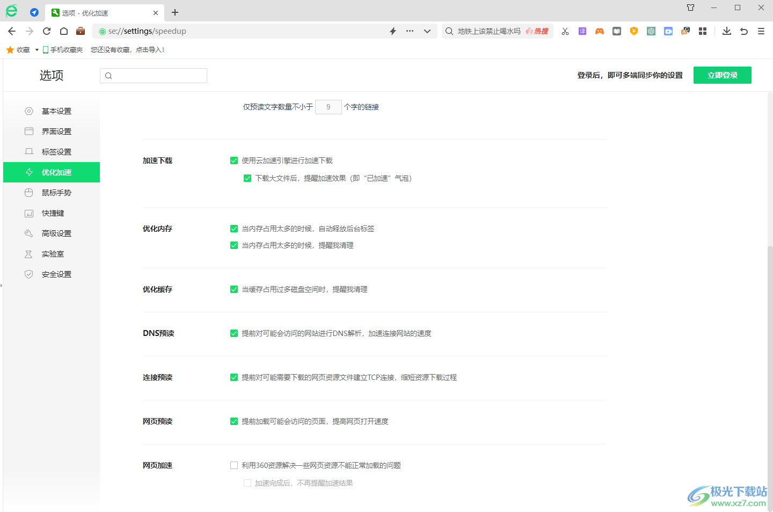Uncheck 自动释放后台标签 memory option

[x=234, y=229]
